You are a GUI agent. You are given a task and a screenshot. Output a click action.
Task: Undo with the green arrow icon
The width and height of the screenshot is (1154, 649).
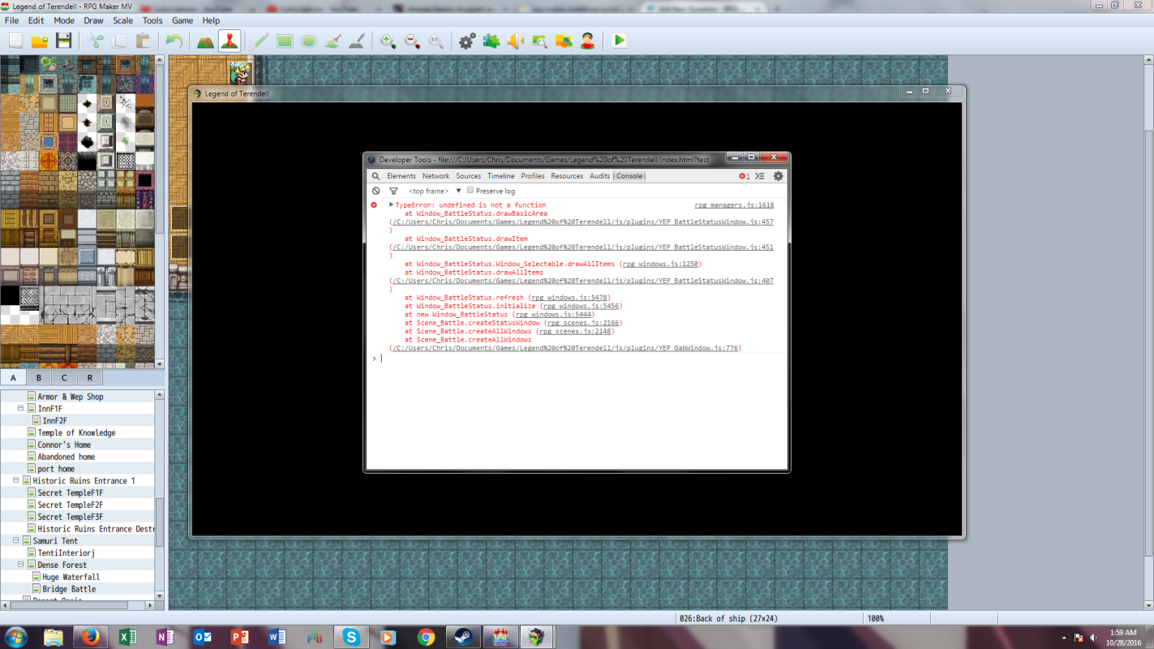[174, 41]
